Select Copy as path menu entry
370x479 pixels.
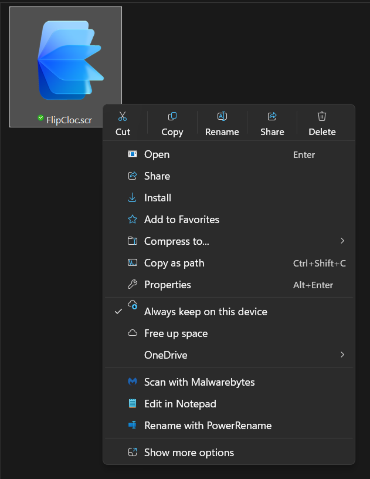coord(229,263)
